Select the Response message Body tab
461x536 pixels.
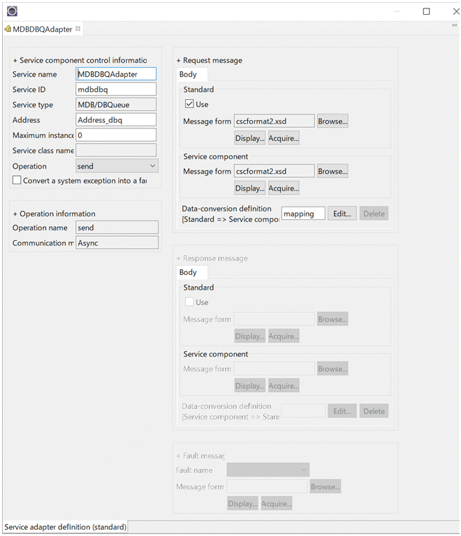[x=189, y=273]
